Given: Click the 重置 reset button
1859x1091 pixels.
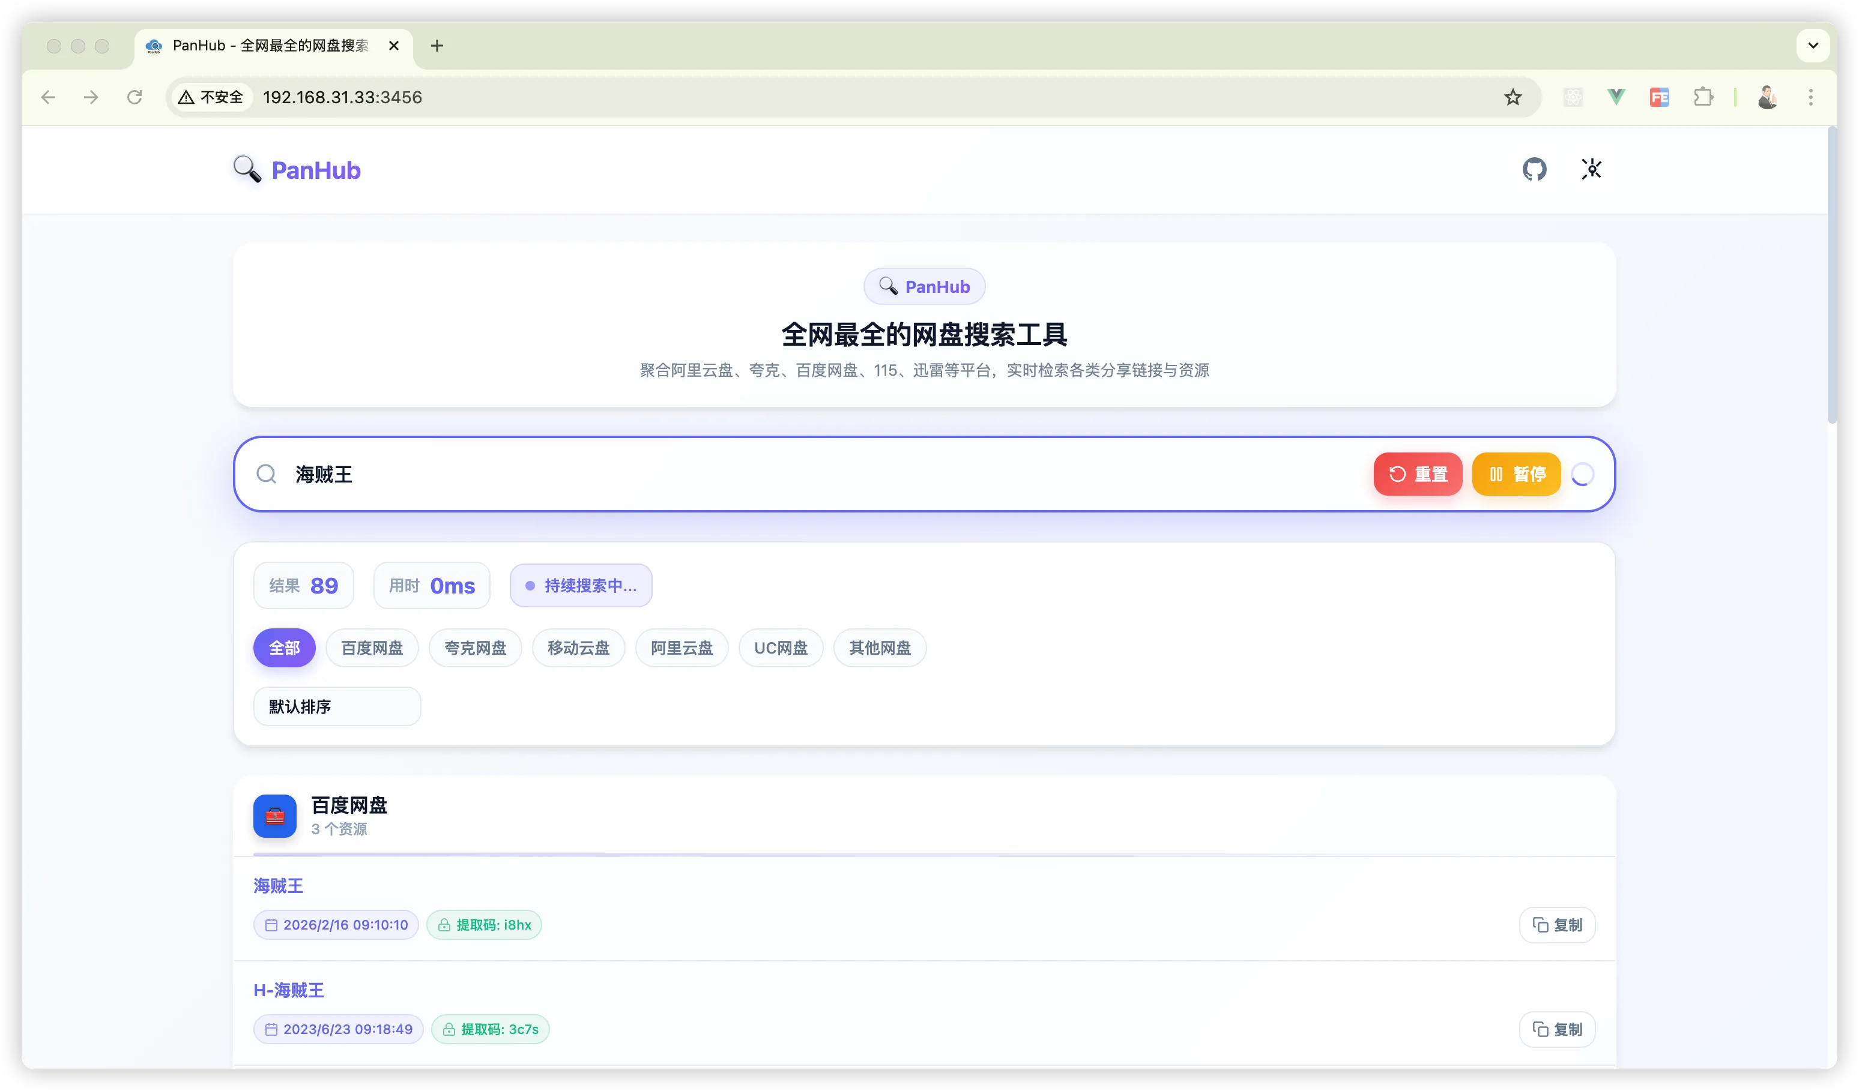Looking at the screenshot, I should tap(1418, 474).
